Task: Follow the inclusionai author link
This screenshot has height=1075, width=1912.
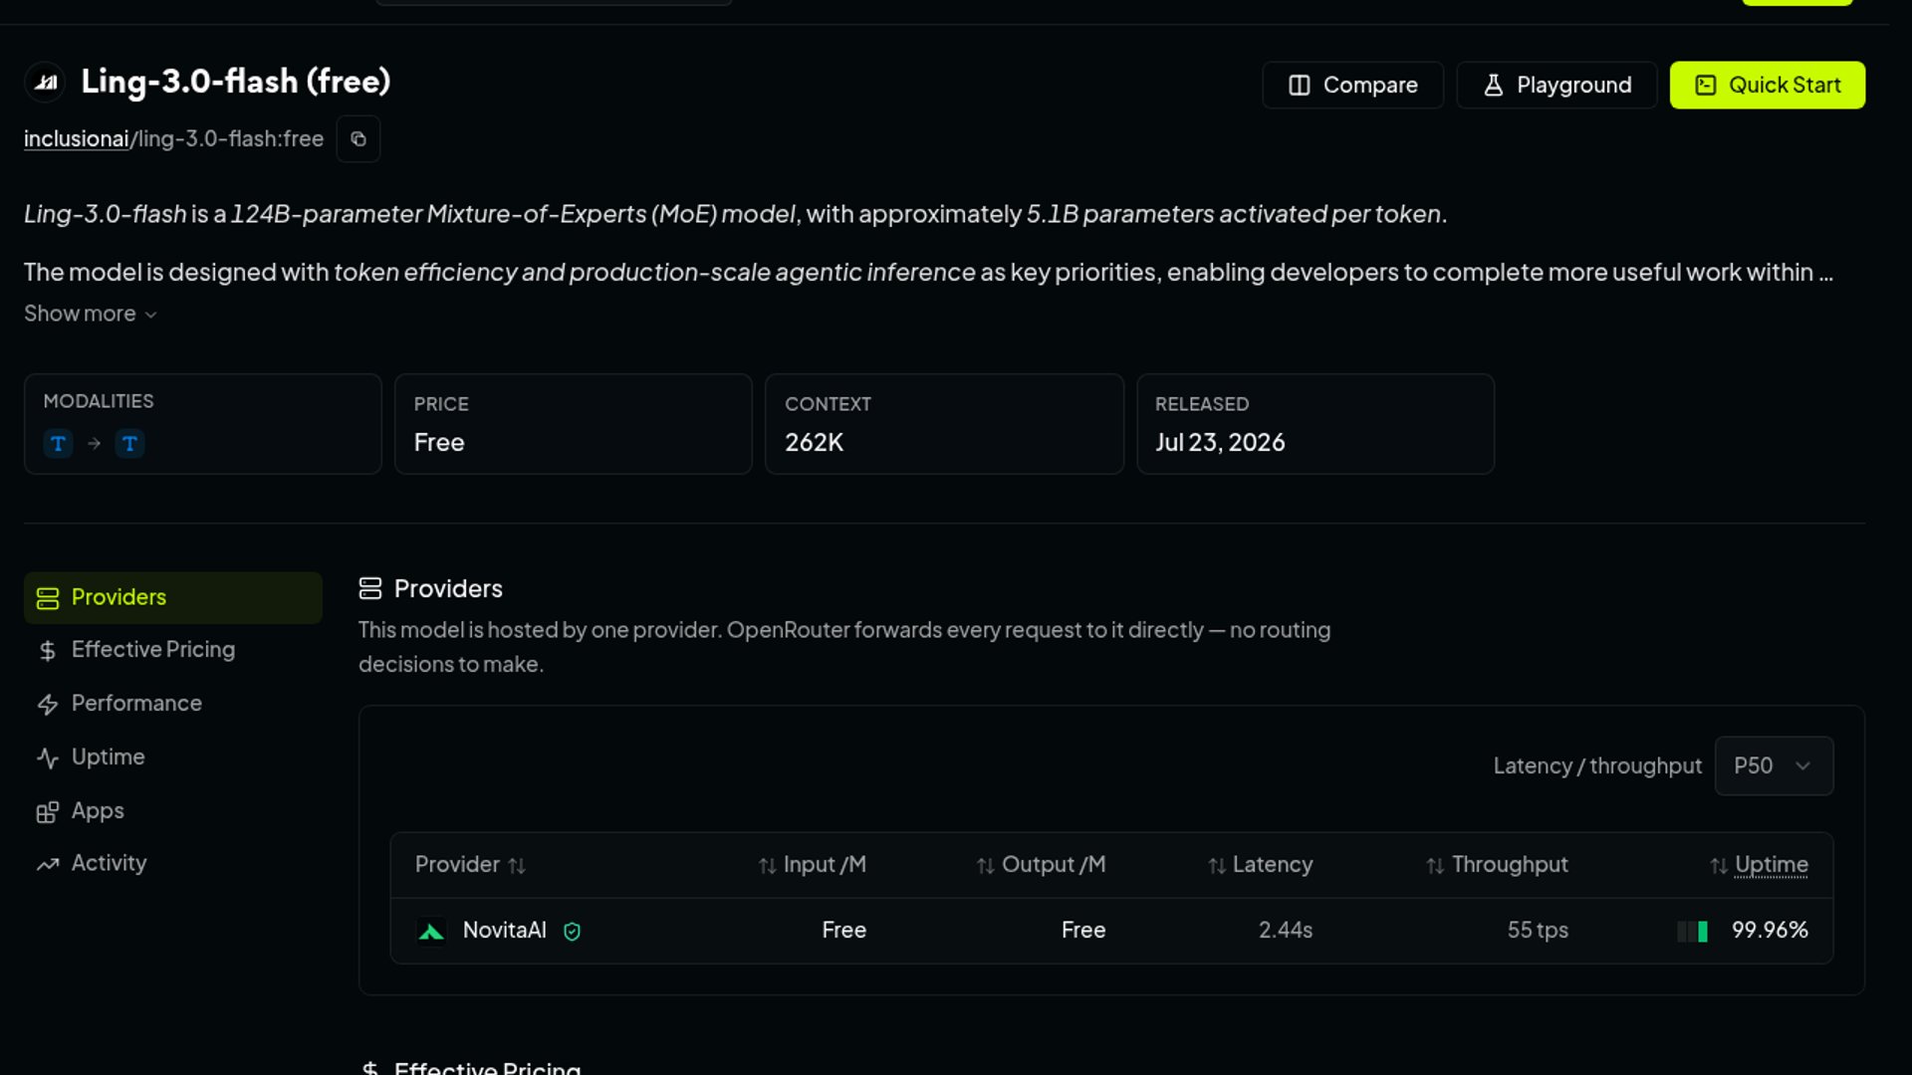Action: (x=77, y=139)
